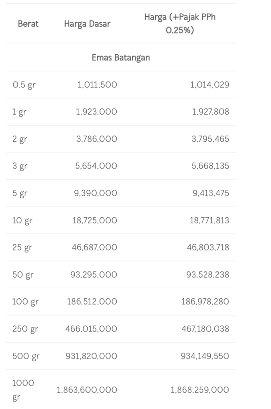This screenshot has width=271, height=409.
Task: Click the 1,868,259,000 taxed price
Action: [200, 390]
